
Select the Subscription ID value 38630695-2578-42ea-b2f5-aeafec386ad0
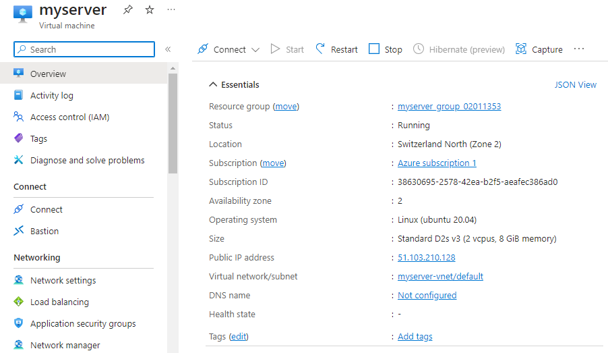coord(478,182)
